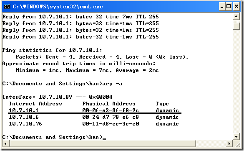
Task: Click the Internet Address column header
Action: (35, 104)
